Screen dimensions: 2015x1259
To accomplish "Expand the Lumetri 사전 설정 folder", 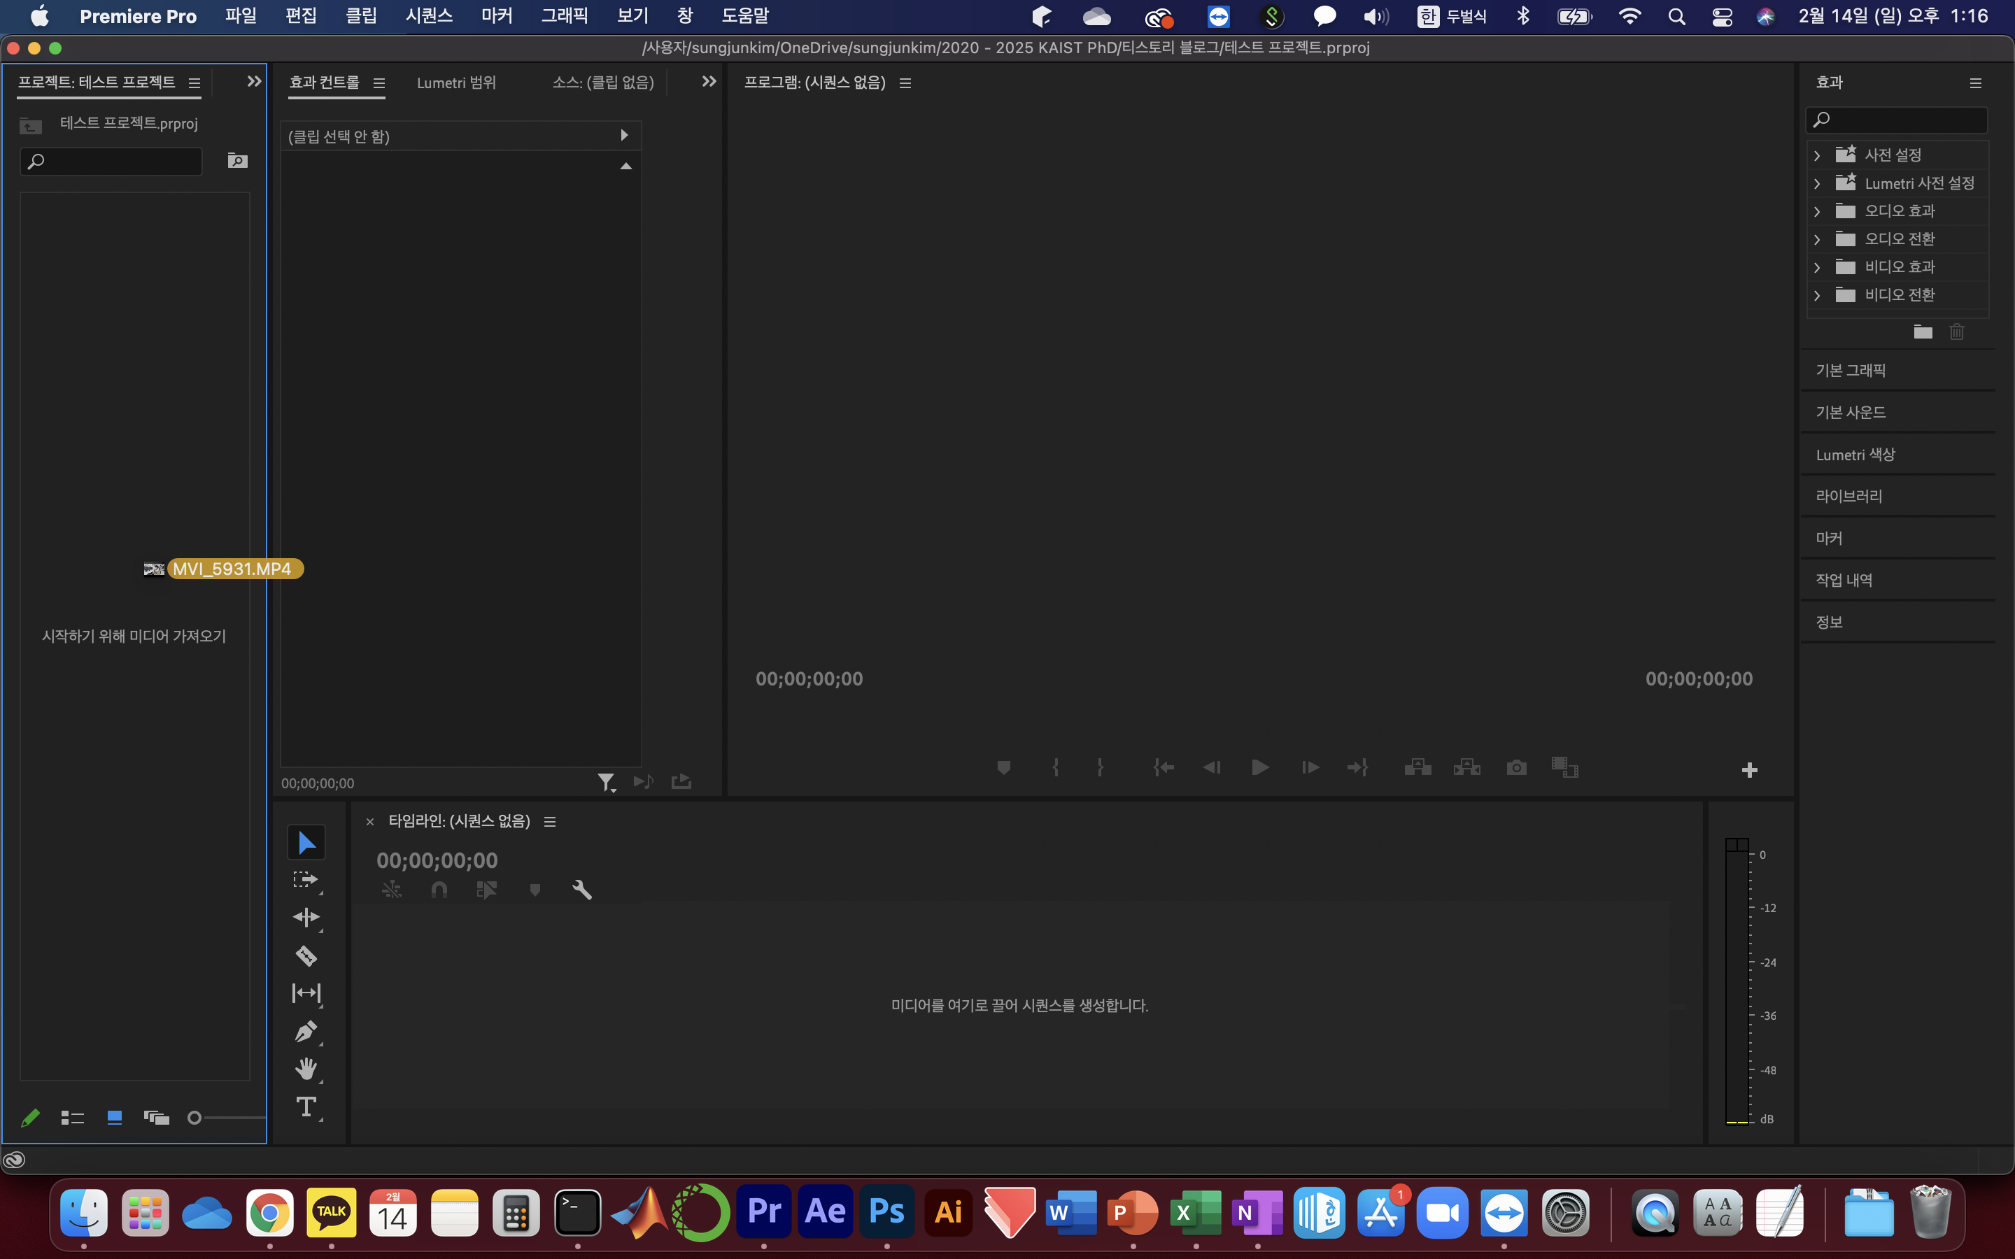I will click(x=1817, y=184).
